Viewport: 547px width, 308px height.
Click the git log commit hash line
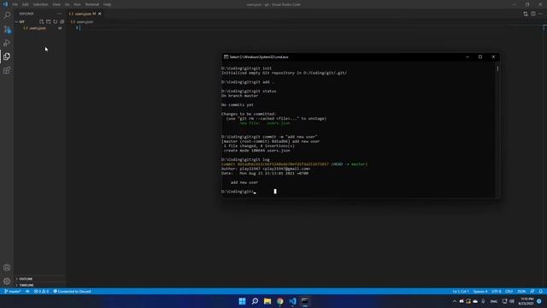click(294, 164)
